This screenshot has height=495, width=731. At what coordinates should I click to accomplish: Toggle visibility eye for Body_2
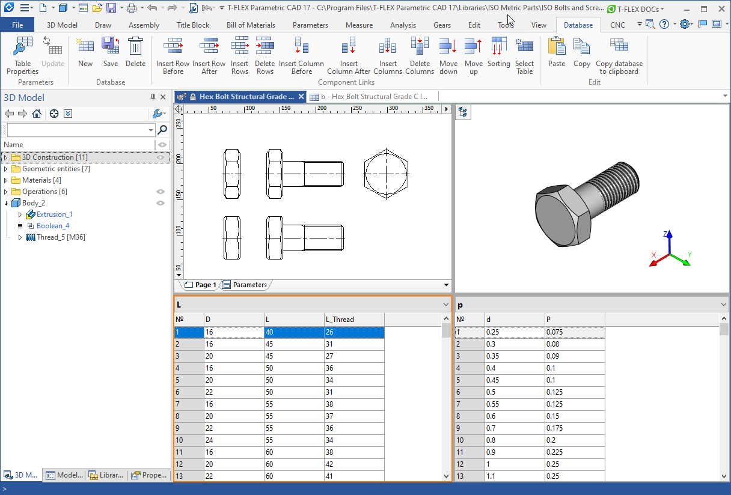click(x=161, y=203)
